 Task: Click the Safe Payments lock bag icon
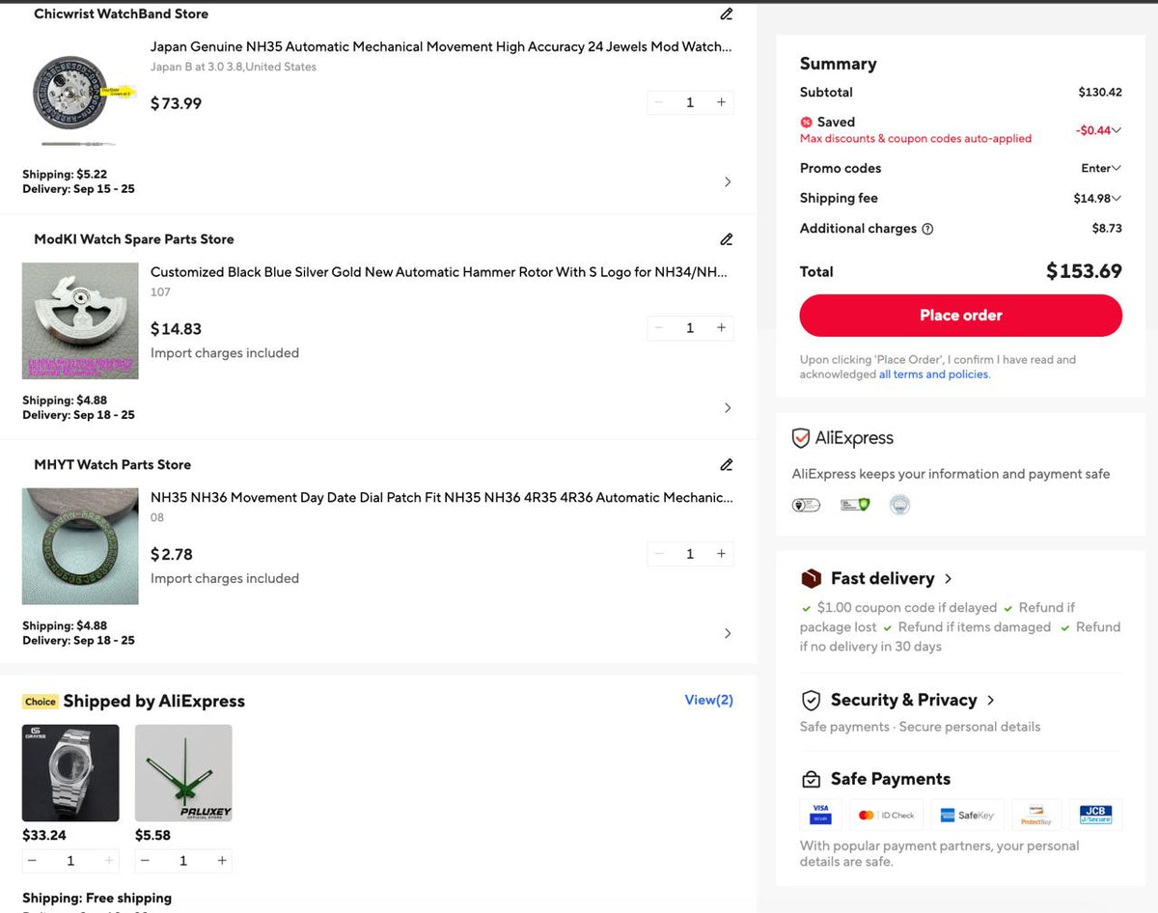pos(811,780)
